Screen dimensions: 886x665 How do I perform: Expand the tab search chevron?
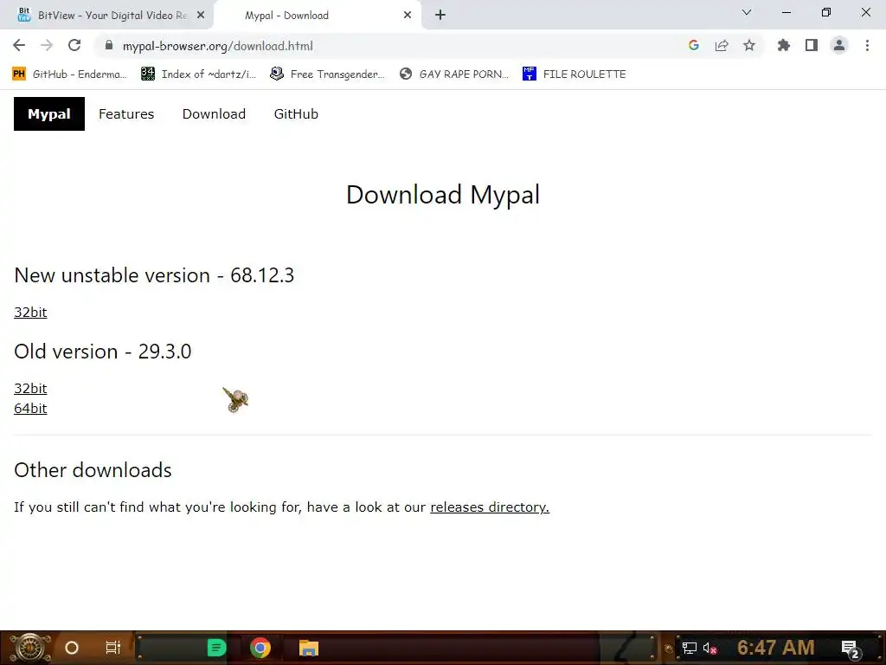tap(747, 12)
